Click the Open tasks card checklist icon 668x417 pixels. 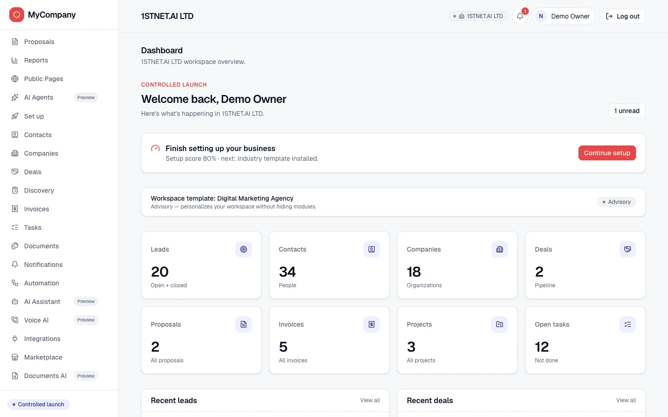point(628,324)
